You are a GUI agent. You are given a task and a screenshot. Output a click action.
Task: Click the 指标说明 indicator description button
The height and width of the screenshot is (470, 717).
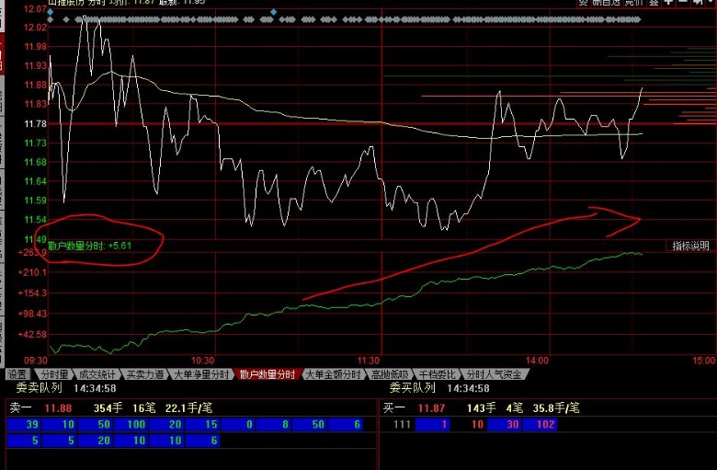tap(689, 246)
